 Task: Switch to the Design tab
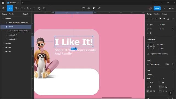[x=149, y=14]
